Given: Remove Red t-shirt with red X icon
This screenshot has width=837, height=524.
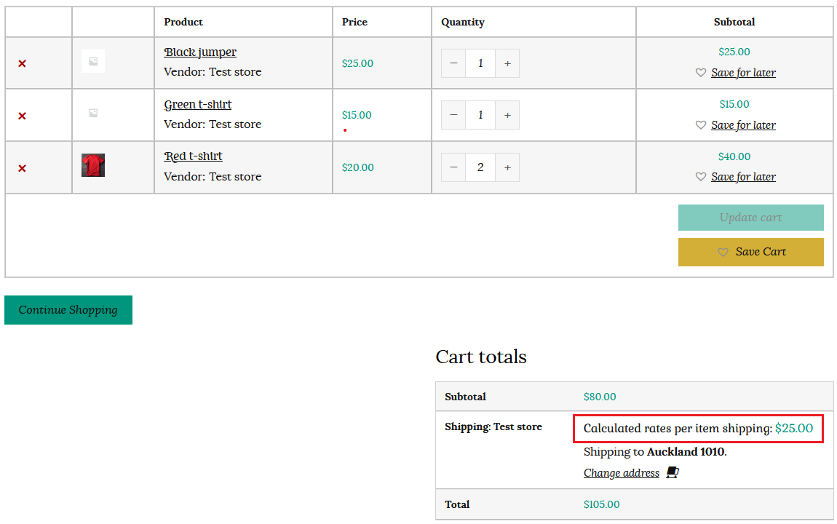Looking at the screenshot, I should 22,168.
